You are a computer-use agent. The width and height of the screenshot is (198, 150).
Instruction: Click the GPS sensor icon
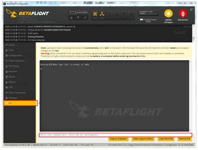pos(124,14)
